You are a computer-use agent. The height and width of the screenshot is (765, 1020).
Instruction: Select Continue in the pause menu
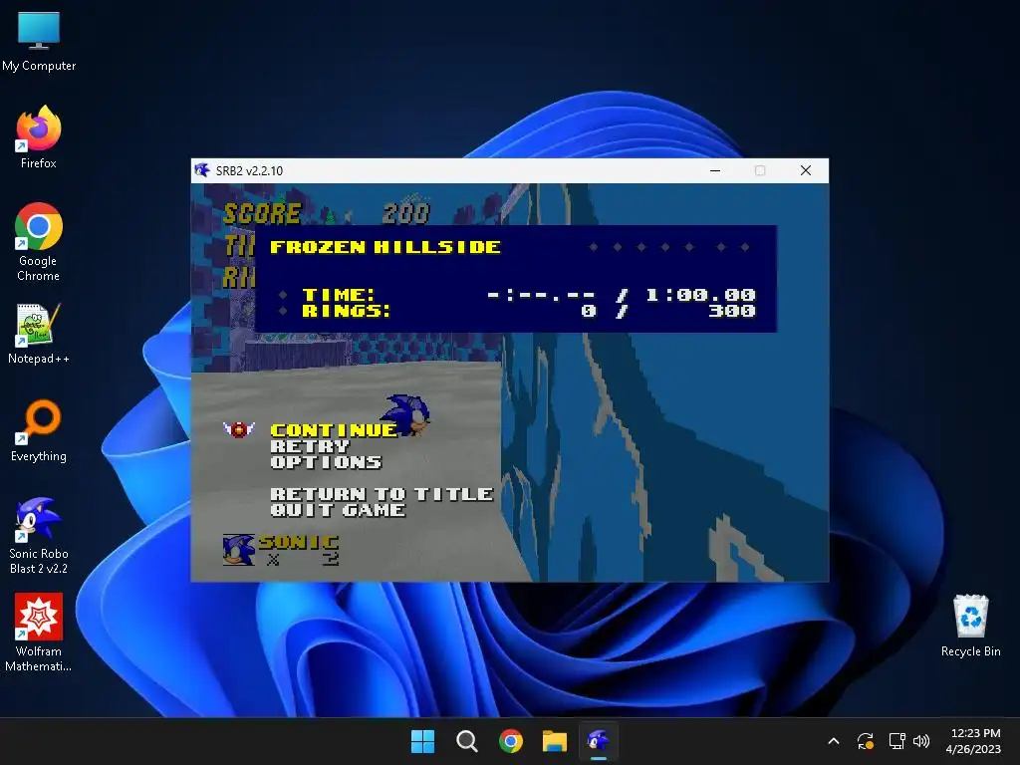point(333,430)
